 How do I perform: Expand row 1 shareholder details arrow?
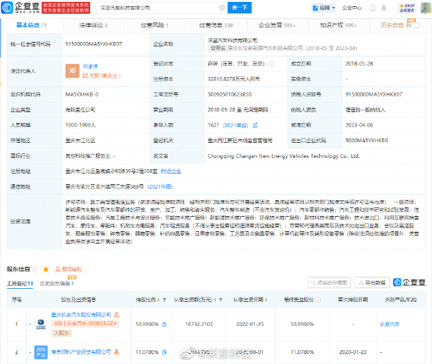(x=29, y=325)
